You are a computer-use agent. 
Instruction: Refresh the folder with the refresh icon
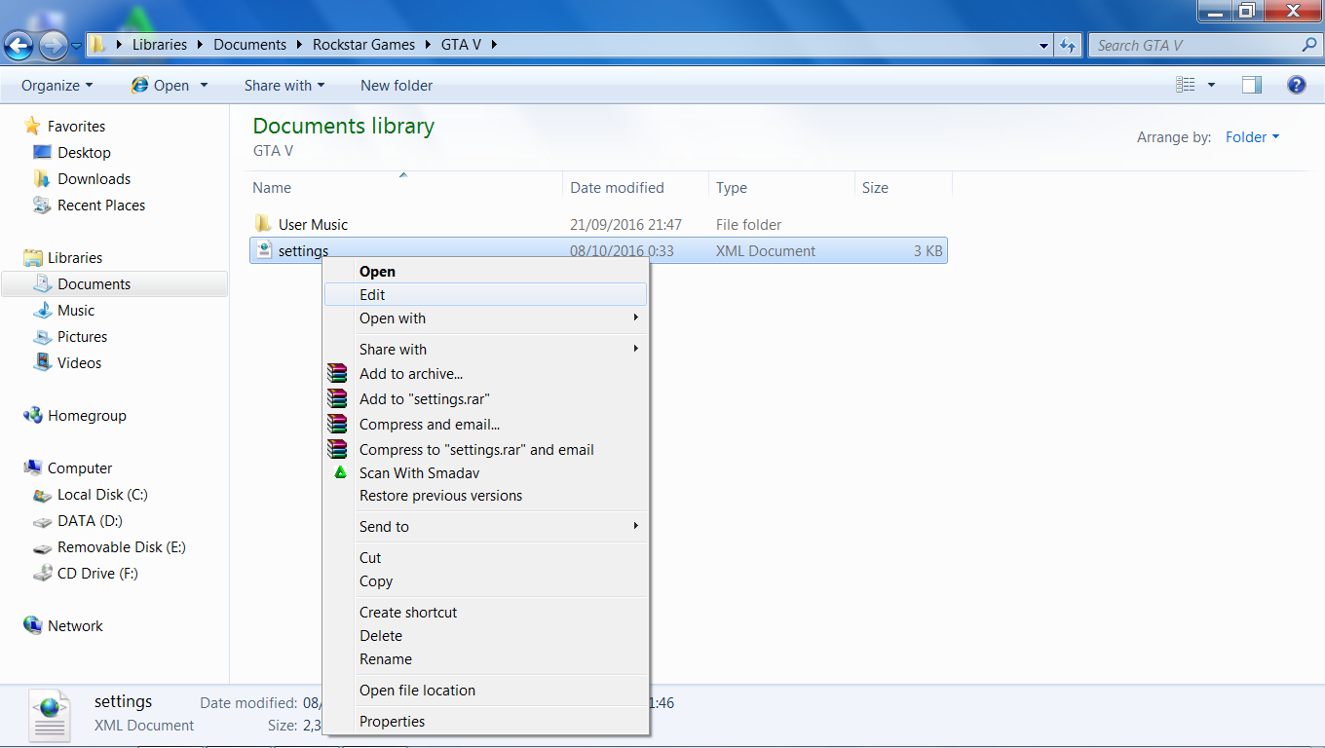[x=1068, y=45]
